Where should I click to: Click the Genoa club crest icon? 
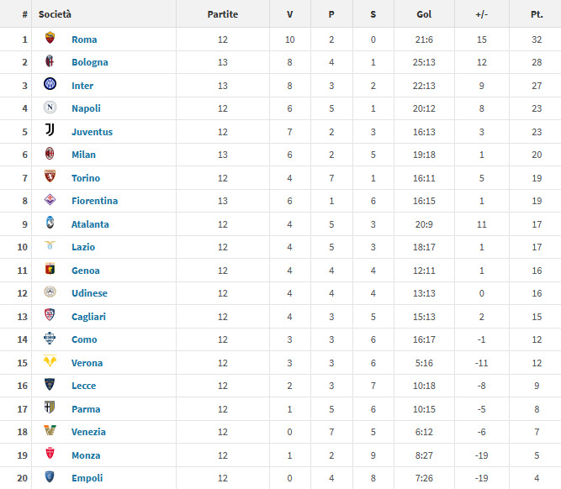click(x=50, y=270)
